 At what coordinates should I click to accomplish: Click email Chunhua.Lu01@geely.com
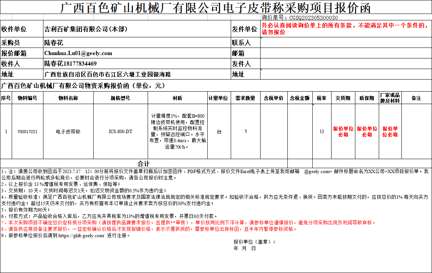pos(78,53)
